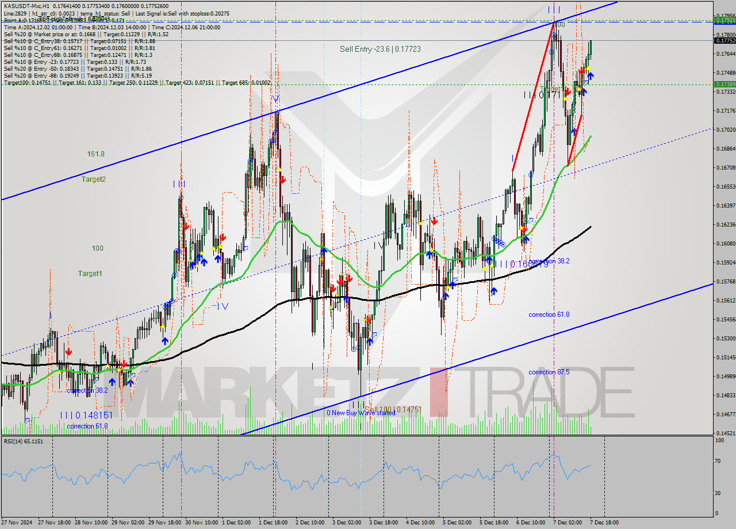Click the '4 Dec 10:00' time axis label

[x=420, y=523]
